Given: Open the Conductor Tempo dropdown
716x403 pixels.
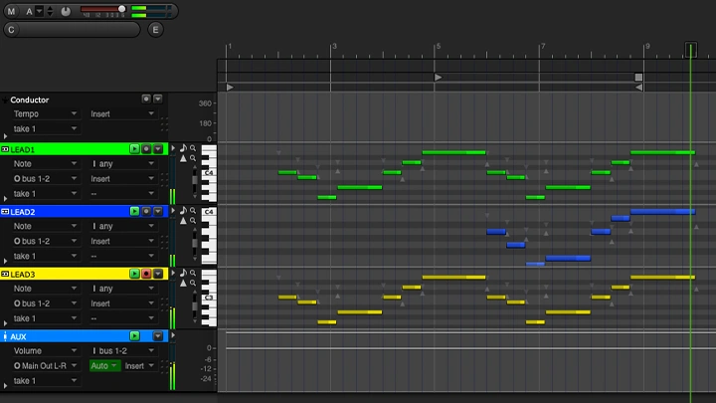Looking at the screenshot, I should (x=45, y=113).
